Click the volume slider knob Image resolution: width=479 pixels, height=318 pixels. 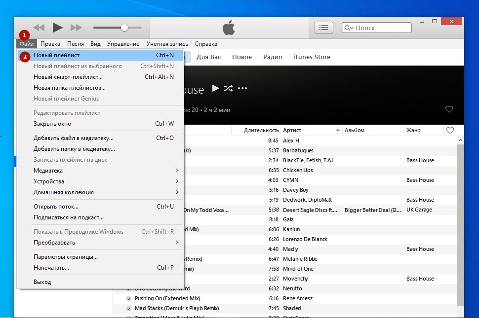coord(124,28)
